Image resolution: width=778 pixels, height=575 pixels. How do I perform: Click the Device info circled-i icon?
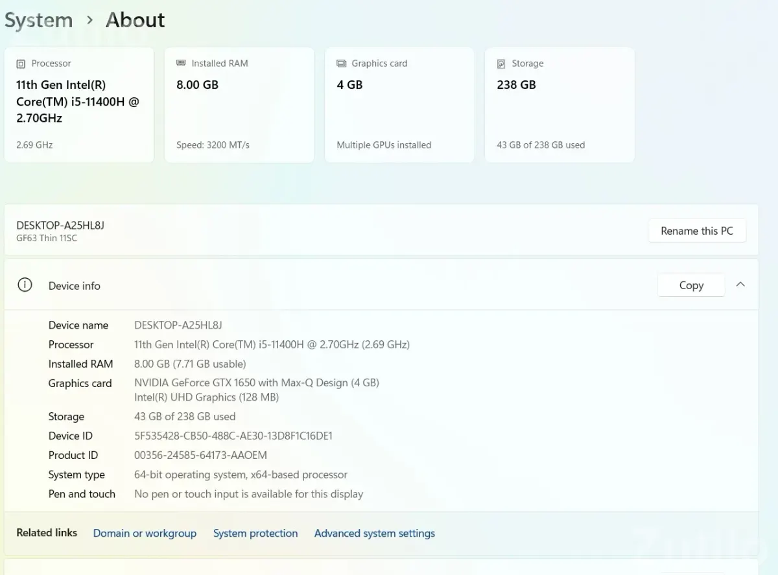25,285
